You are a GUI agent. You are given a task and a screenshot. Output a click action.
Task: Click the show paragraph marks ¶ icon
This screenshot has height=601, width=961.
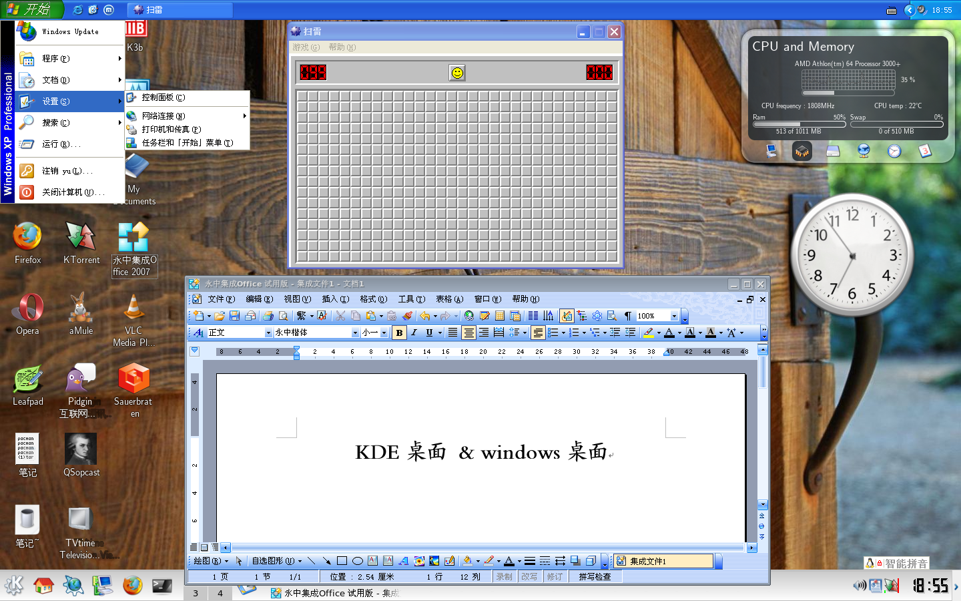coord(627,316)
